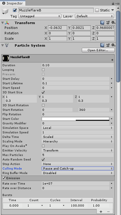The height and width of the screenshot is (215, 121).
Task: Click the burst Interval value 100.000
Action: 78,206
